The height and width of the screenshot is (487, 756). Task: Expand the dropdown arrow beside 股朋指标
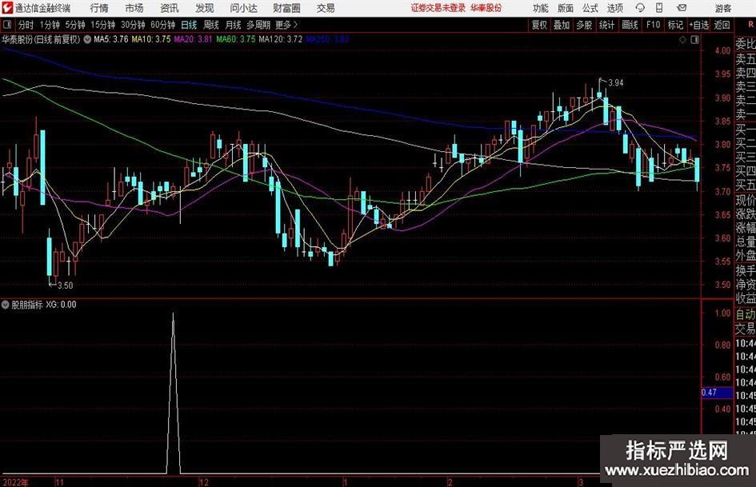click(6, 305)
